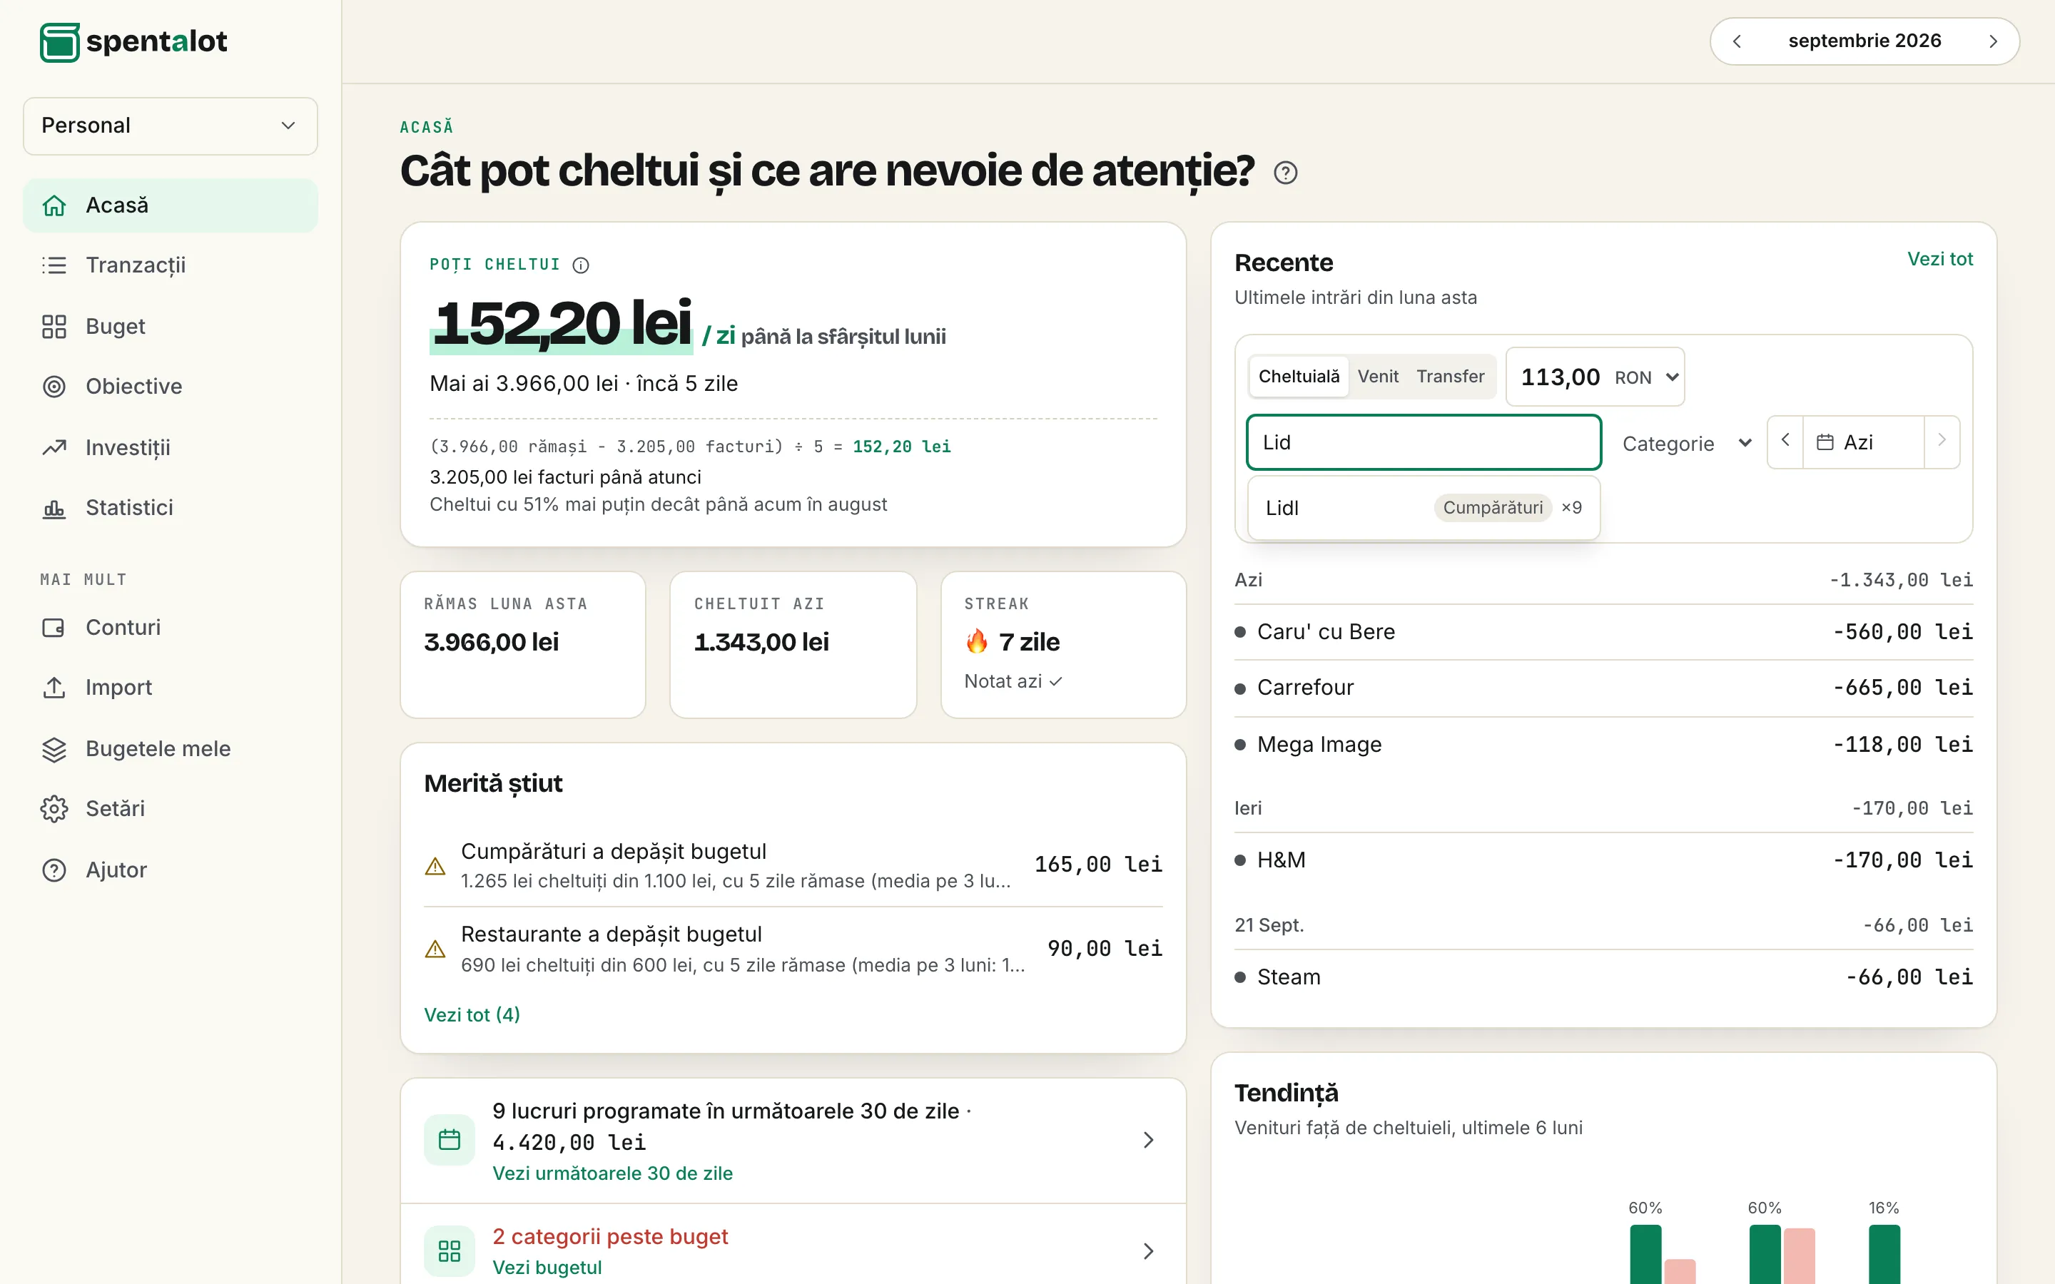
Task: Click Vezi tot (4) link
Action: (x=472, y=1015)
